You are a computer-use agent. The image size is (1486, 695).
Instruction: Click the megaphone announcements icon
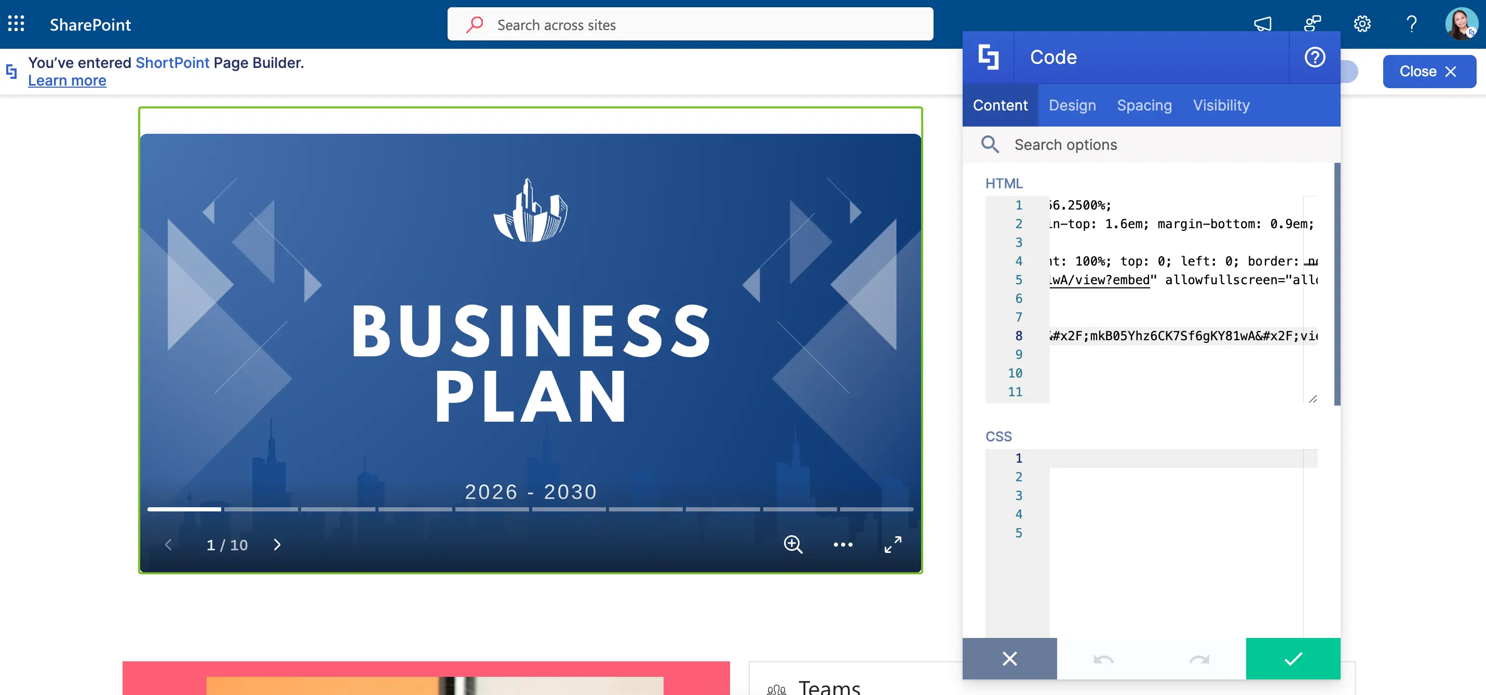[x=1262, y=24]
